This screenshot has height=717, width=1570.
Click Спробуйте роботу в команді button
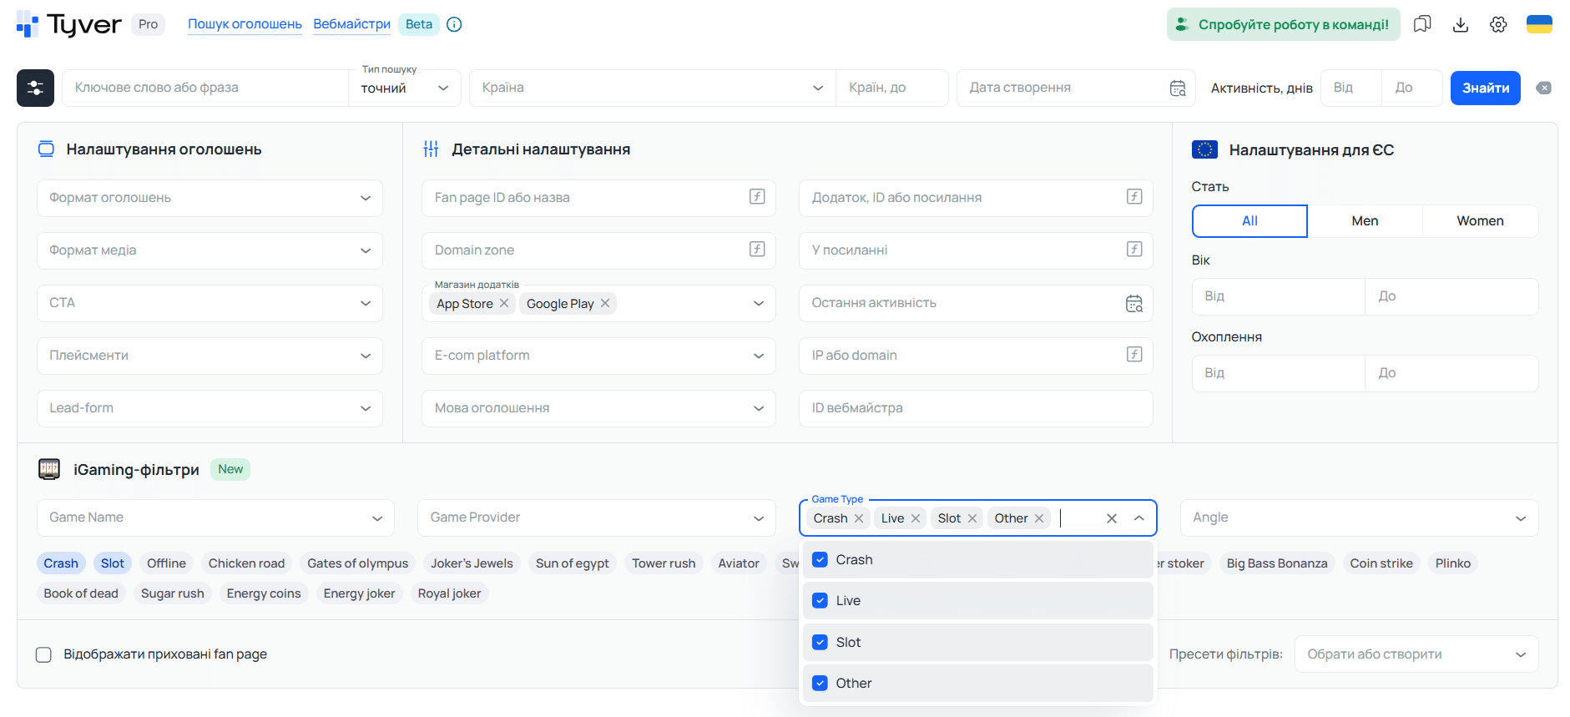[1284, 24]
